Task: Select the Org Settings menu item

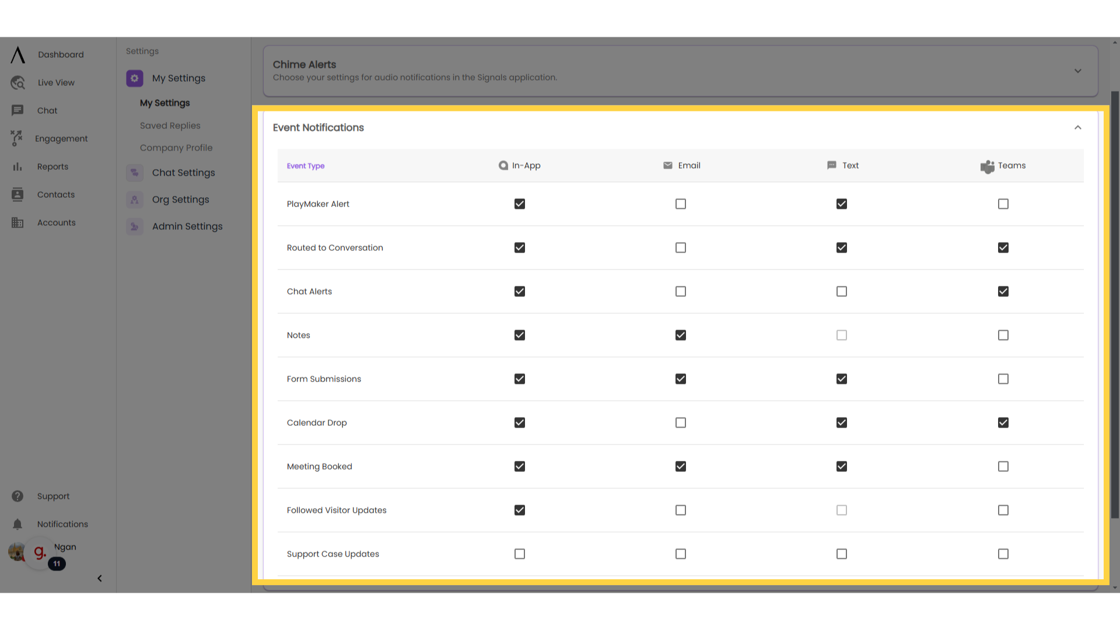Action: [x=181, y=199]
